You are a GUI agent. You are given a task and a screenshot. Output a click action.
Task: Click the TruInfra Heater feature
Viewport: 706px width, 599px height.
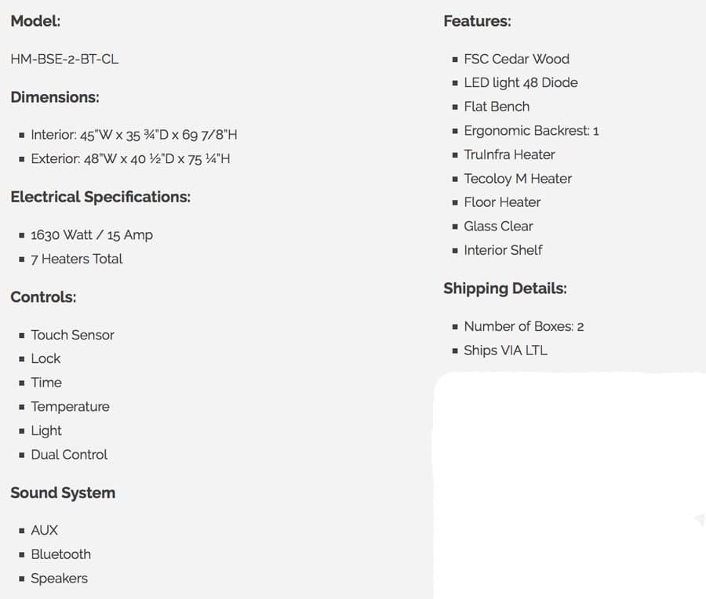coord(509,154)
